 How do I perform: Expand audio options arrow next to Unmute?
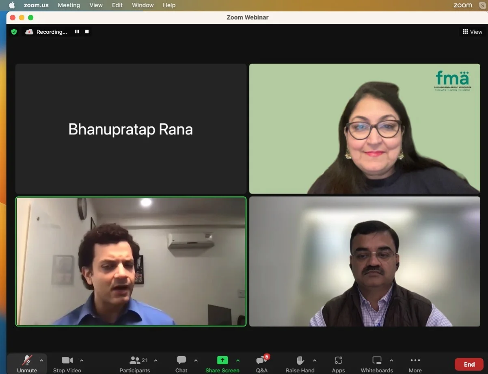(41, 360)
